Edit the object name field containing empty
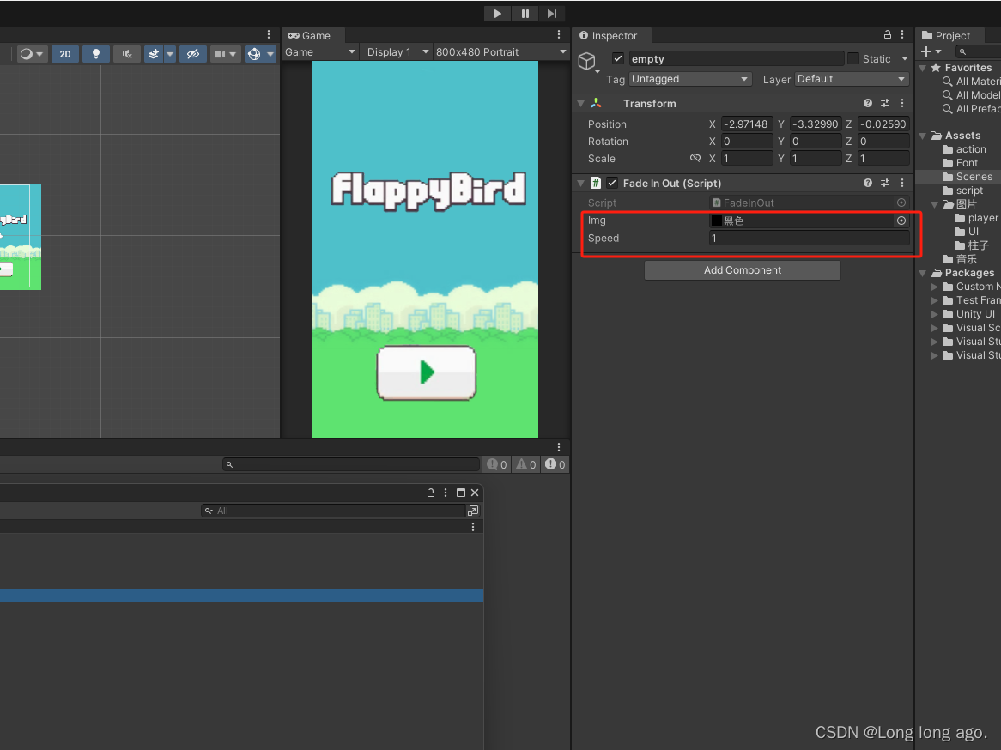Screen dimensions: 1001x750 [736, 58]
